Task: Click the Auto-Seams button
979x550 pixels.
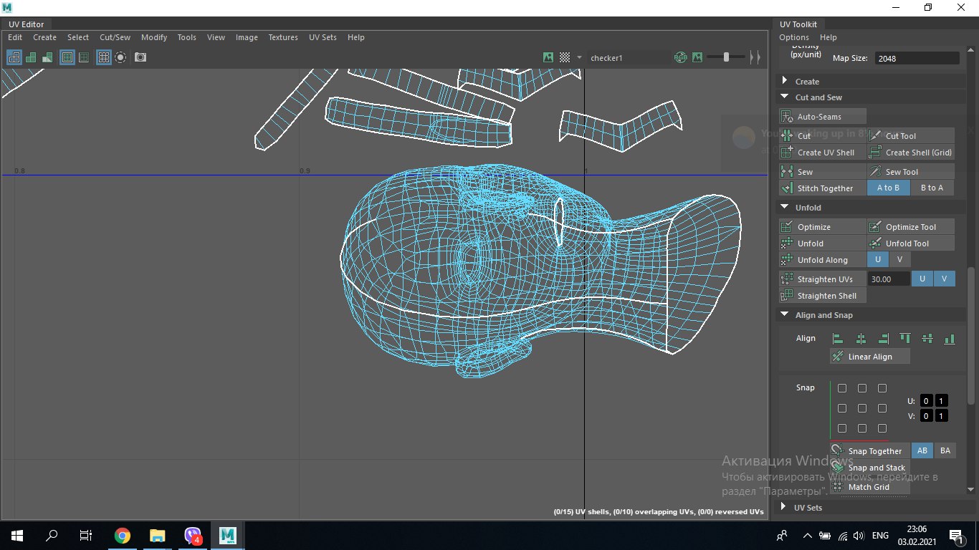Action: click(822, 117)
